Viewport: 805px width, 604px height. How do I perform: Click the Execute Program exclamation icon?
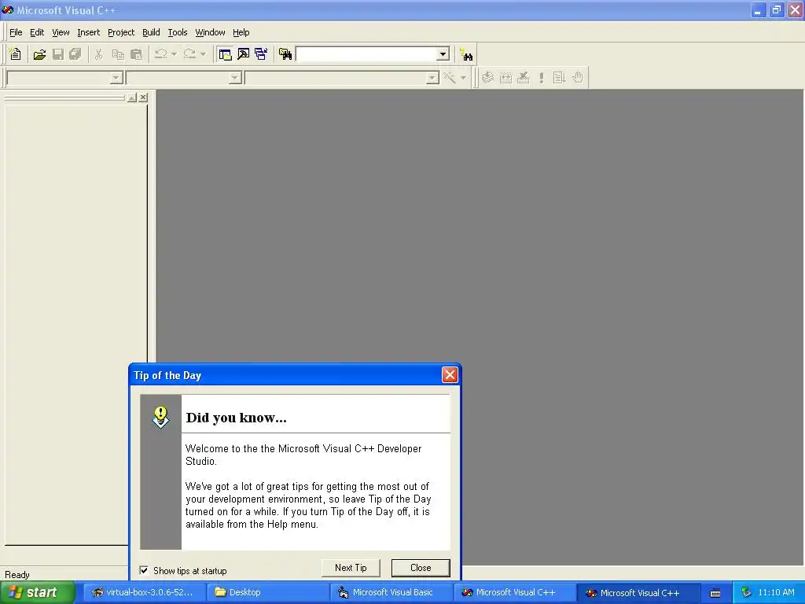pos(541,78)
